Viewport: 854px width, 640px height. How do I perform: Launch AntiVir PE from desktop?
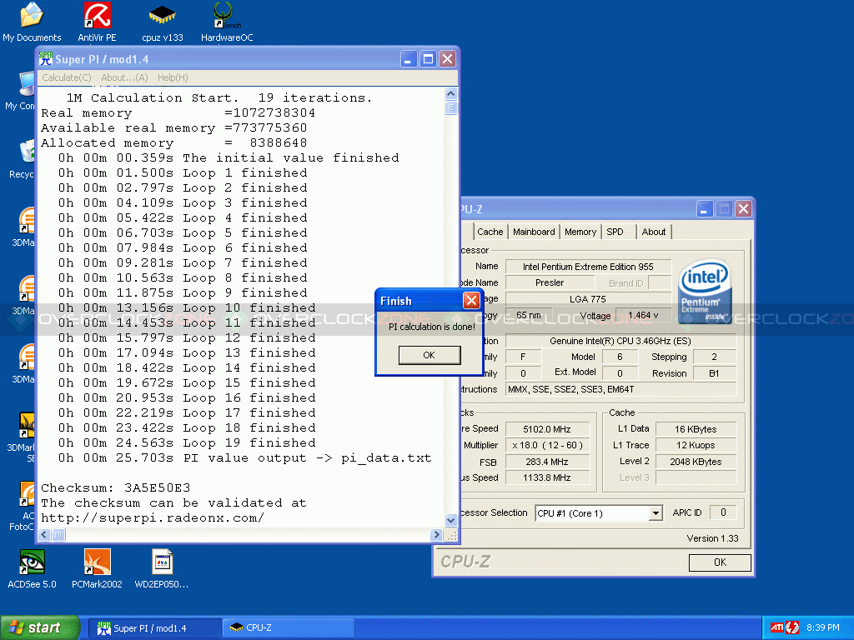(x=97, y=22)
